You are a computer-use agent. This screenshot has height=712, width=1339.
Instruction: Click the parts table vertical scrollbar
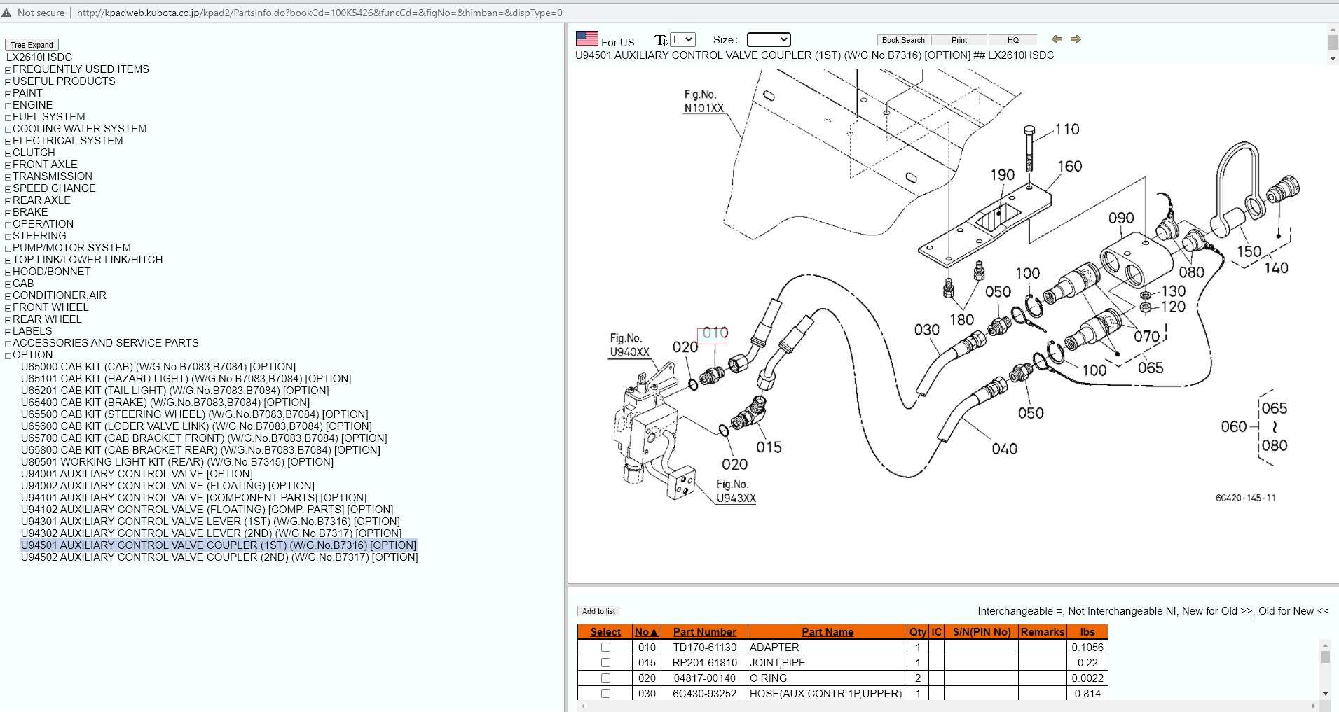[1324, 669]
